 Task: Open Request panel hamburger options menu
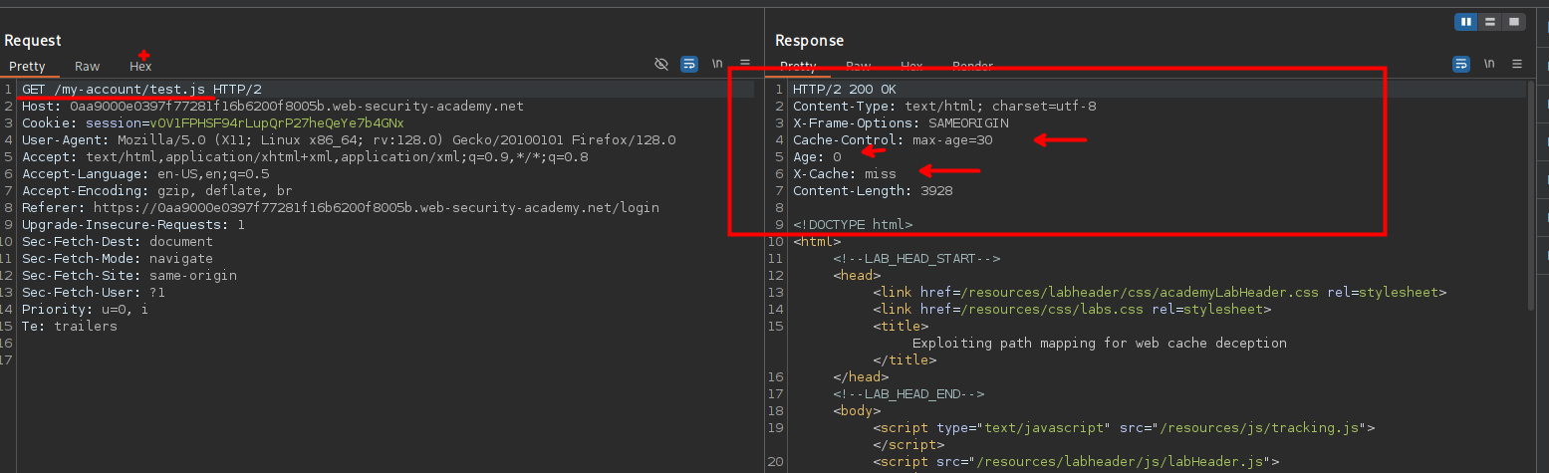point(745,64)
